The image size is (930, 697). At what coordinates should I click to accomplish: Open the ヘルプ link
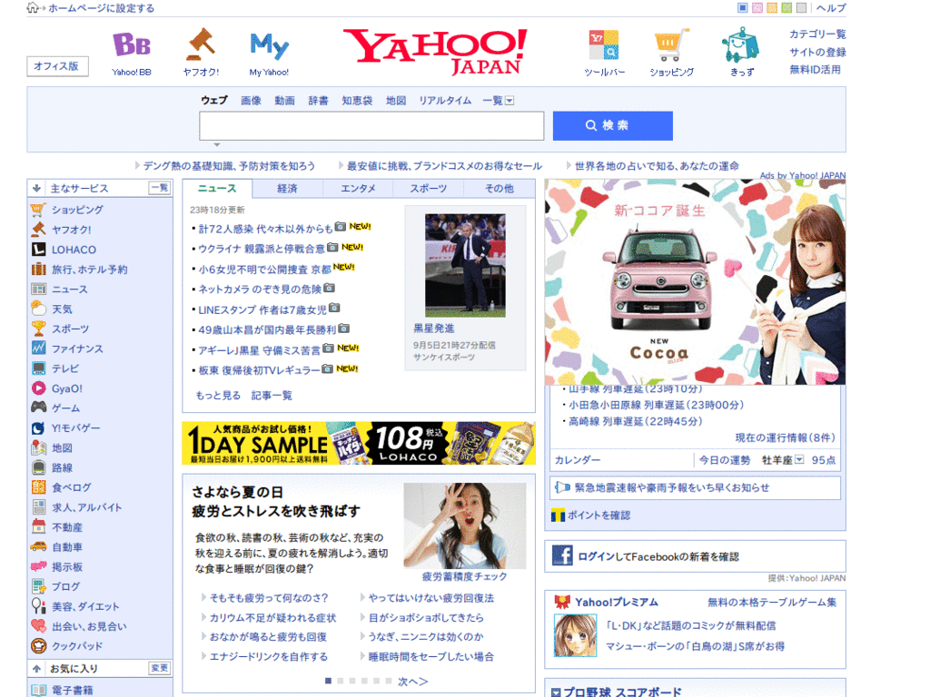[x=831, y=7]
